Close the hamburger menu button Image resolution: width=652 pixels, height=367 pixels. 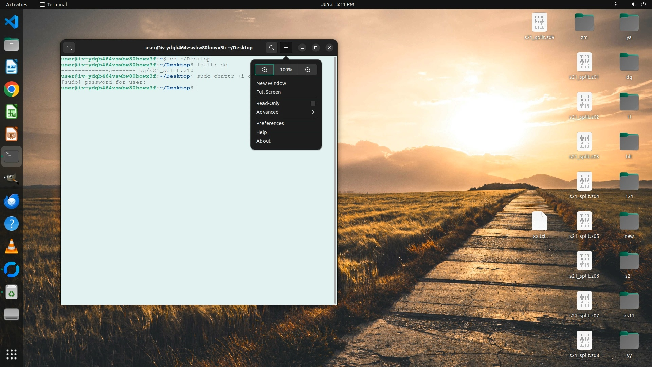click(x=286, y=48)
